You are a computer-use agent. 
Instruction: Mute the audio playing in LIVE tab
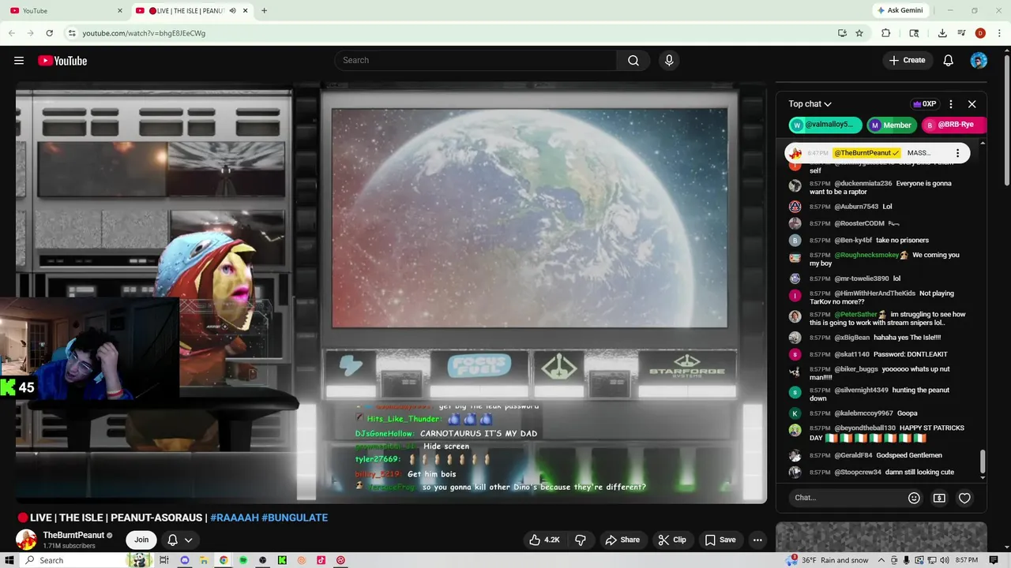pos(233,10)
